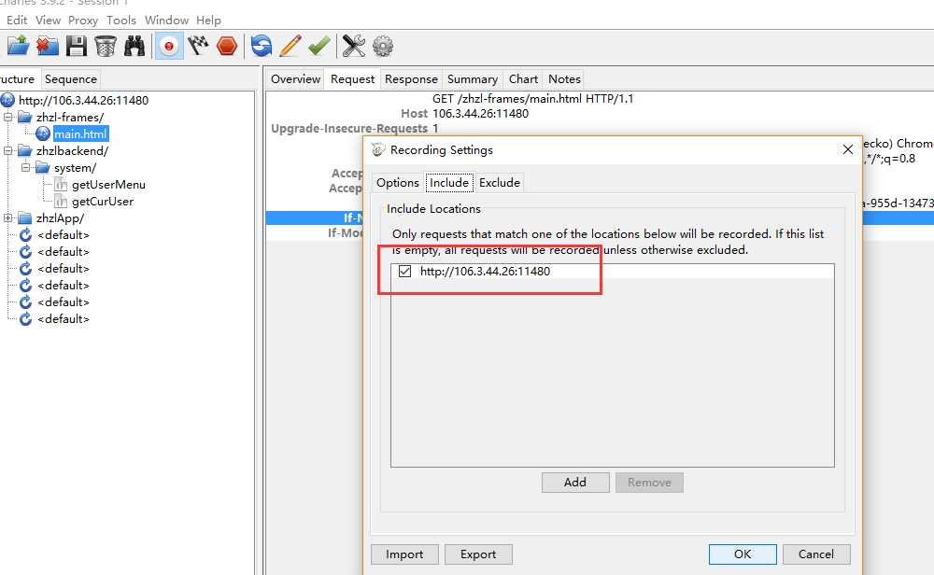Select the first <default> entry in tree
This screenshot has width=934, height=575.
[x=64, y=234]
